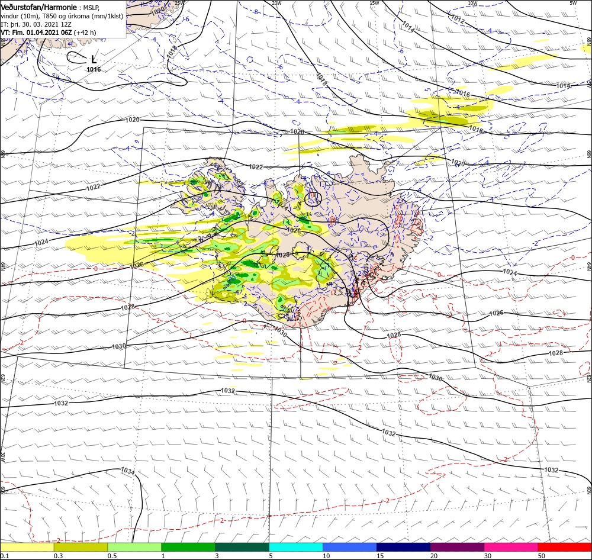Click the 0.5 legend scale value

tap(112, 556)
